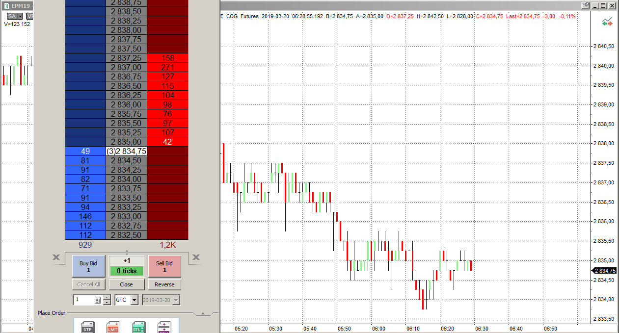Viewport: 619px width, 333px height.
Task: Click the +1 0 ticks position box
Action: 127,266
